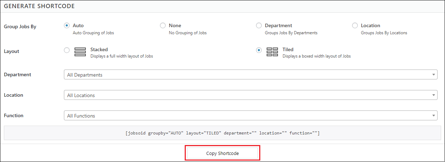Enable the Stacked layout radio button
Screen dimensions: 445x162
coord(67,50)
